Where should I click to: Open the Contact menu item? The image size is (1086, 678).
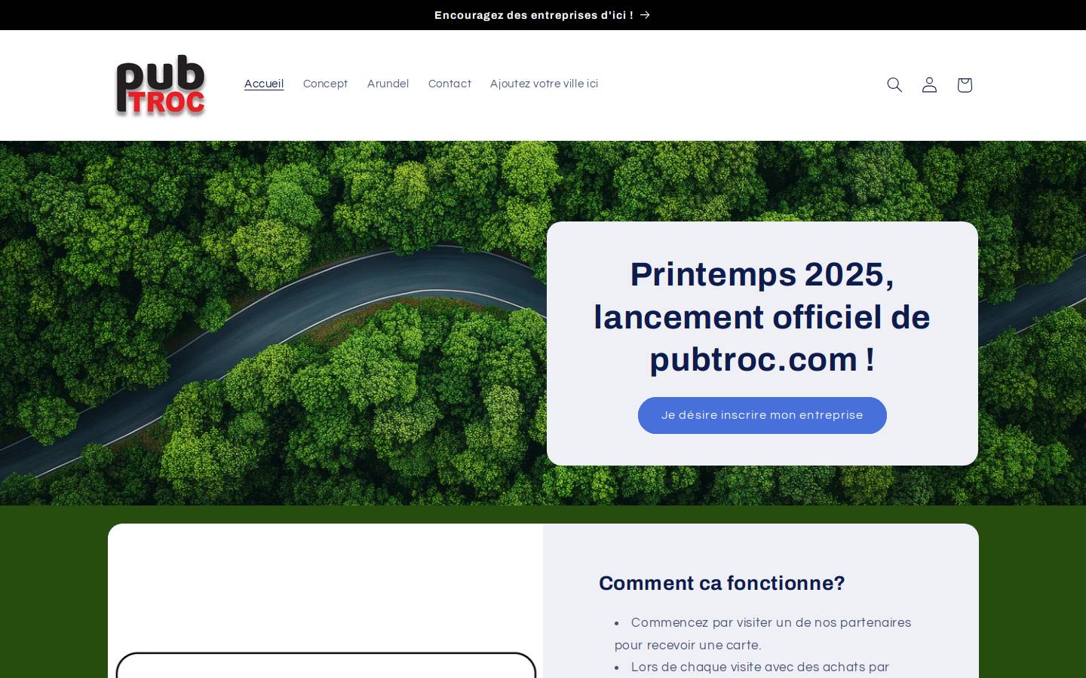click(449, 84)
